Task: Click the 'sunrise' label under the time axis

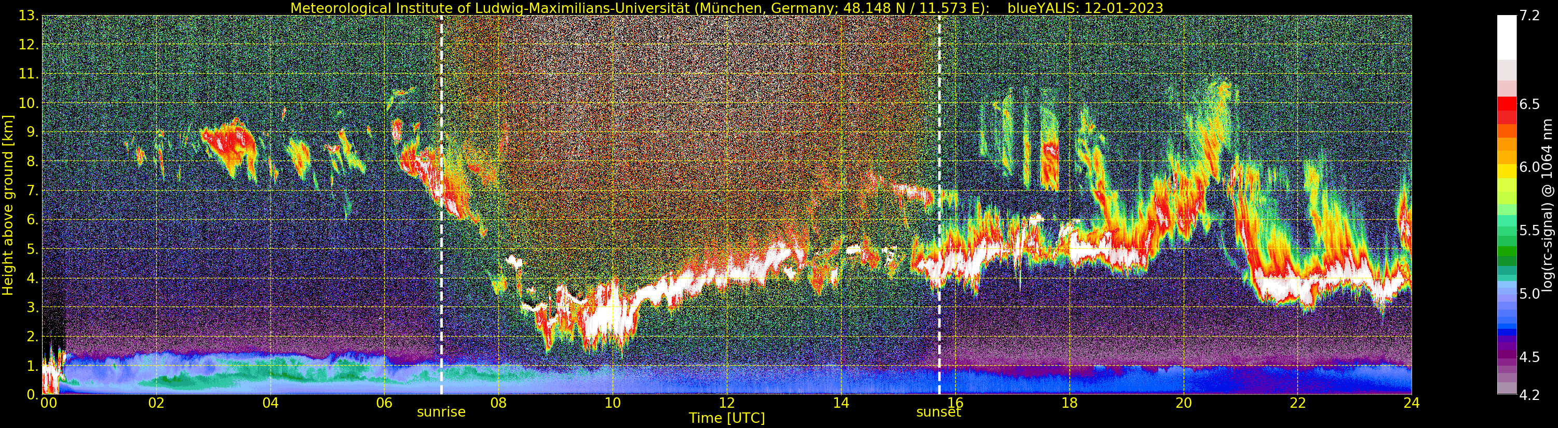Action: tap(441, 412)
